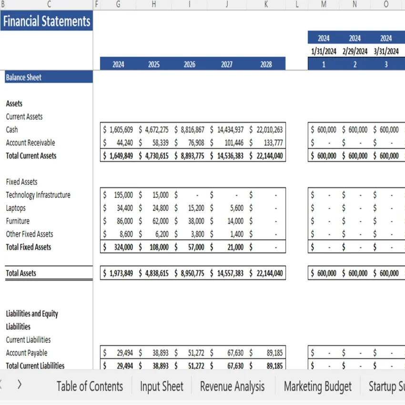
Task: Click the Cash label cell
Action: click(x=11, y=130)
